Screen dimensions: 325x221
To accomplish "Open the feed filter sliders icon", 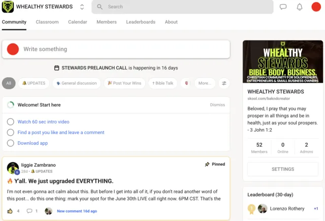I will 224,83.
